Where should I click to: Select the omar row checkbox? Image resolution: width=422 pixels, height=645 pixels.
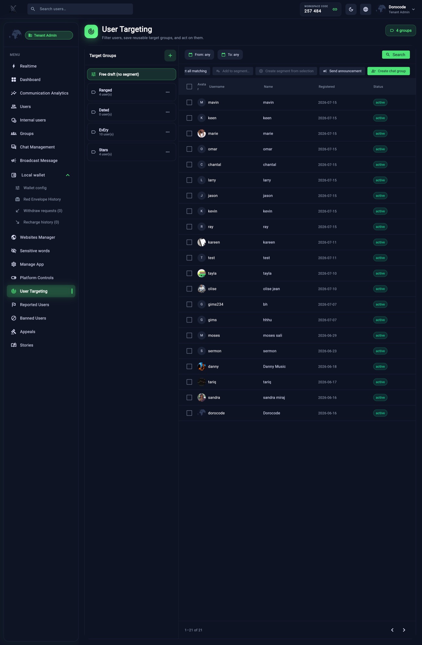(189, 149)
